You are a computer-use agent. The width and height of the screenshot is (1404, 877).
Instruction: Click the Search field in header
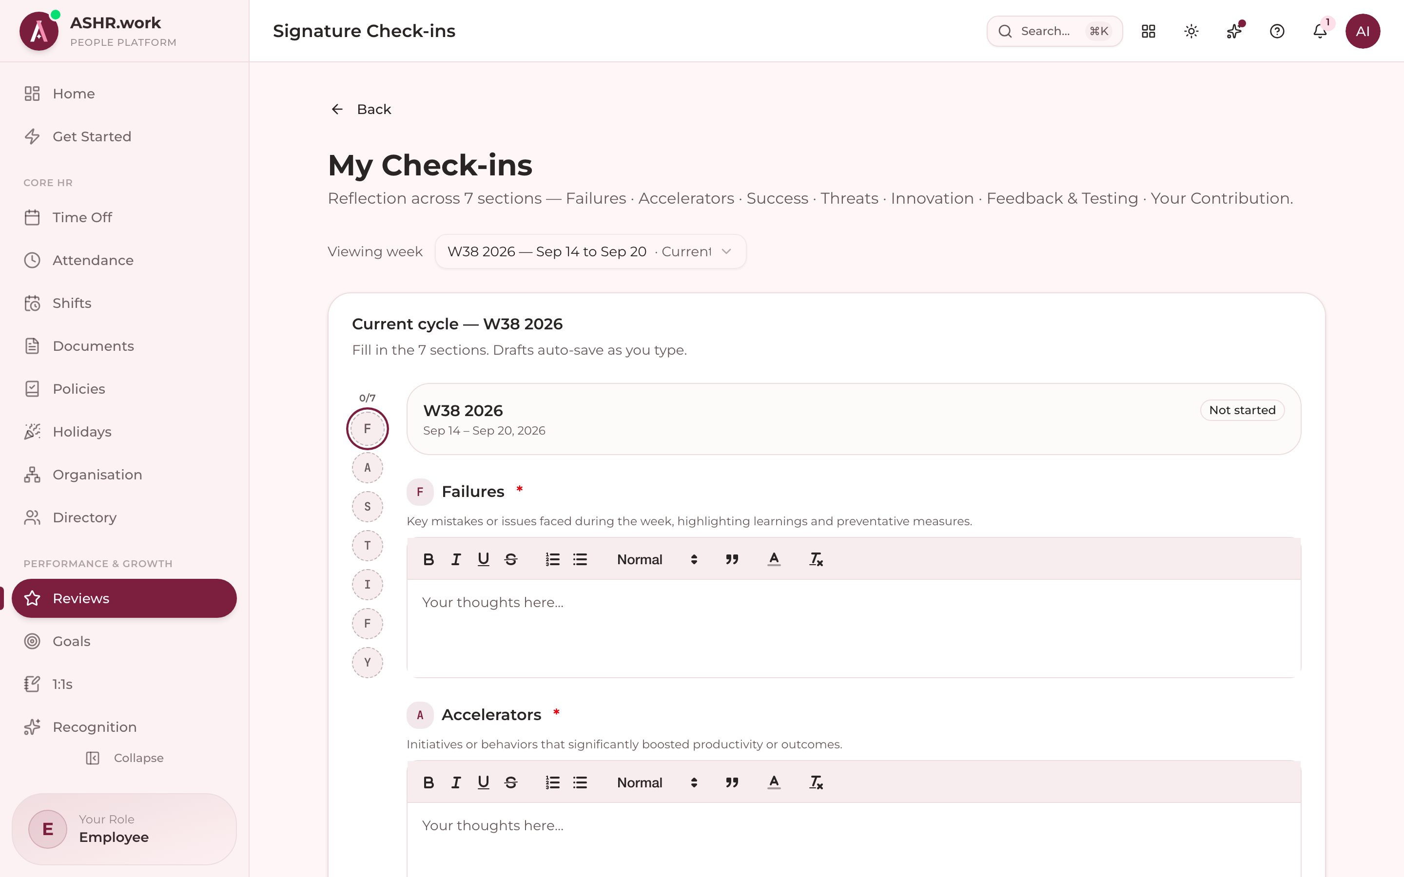(x=1054, y=31)
